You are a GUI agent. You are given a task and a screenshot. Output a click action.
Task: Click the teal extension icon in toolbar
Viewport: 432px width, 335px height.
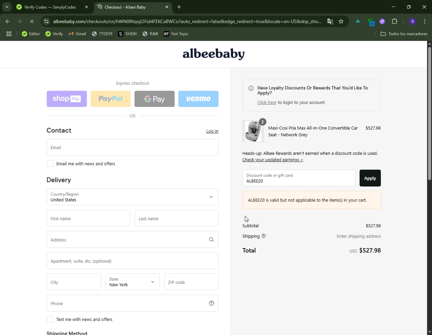pyautogui.click(x=358, y=21)
